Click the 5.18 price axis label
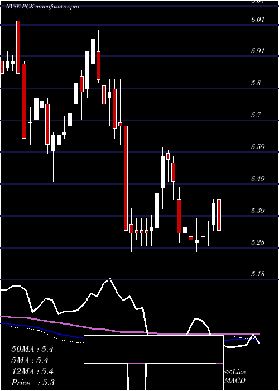Viewport: 279px width, 391px height. pos(258,274)
